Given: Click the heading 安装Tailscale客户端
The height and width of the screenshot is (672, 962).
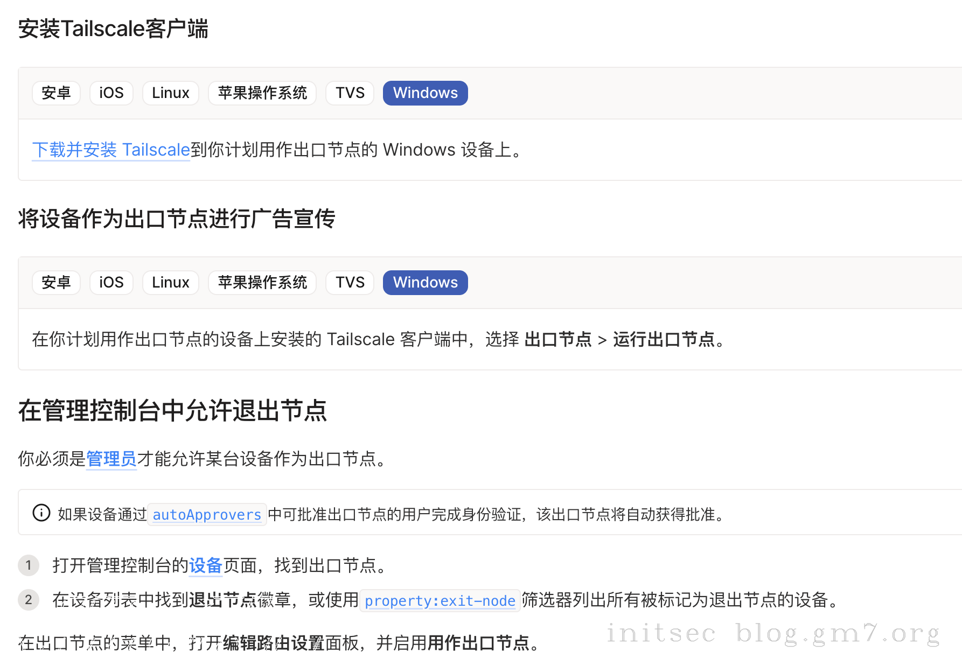Looking at the screenshot, I should 113,29.
